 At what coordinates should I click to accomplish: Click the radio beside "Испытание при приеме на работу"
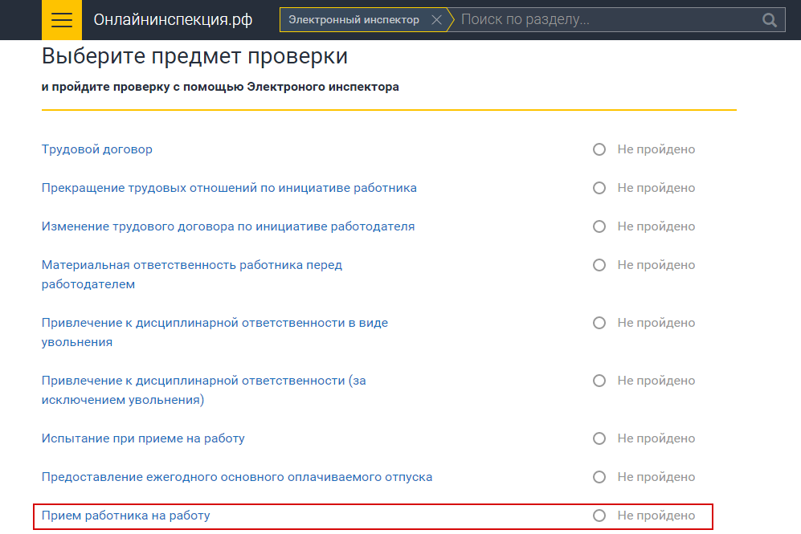click(599, 438)
